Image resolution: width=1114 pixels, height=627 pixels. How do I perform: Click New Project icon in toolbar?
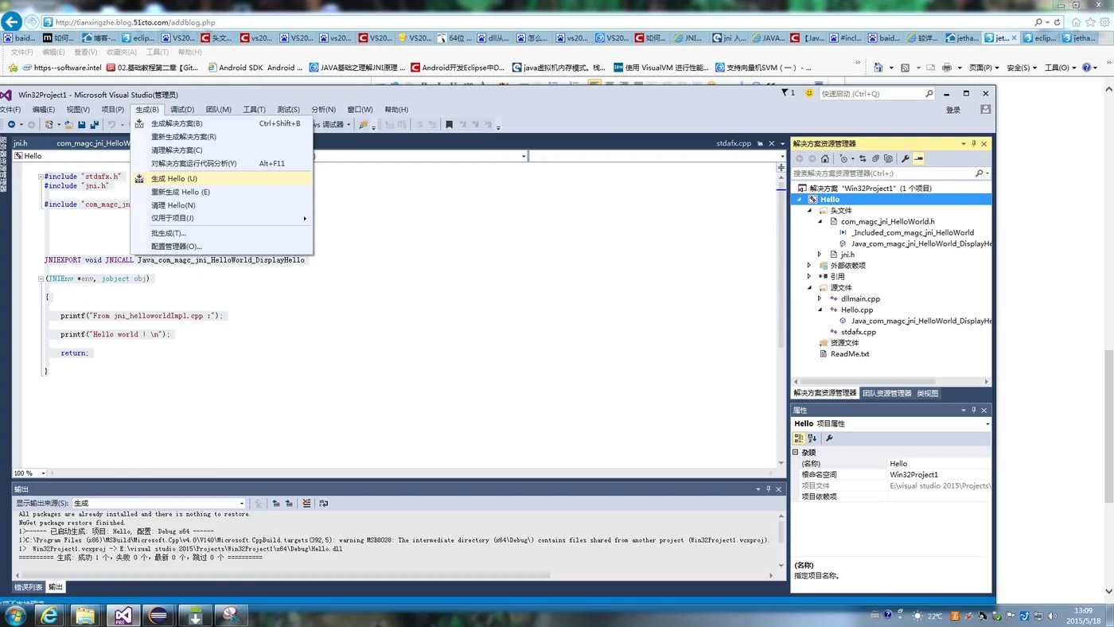49,124
